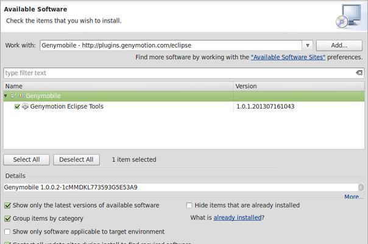Click the Select All button
This screenshot has width=368, height=244.
(27, 160)
